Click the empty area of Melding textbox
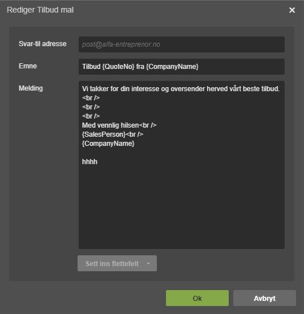Screen dimensions: 304x314 click(181, 206)
